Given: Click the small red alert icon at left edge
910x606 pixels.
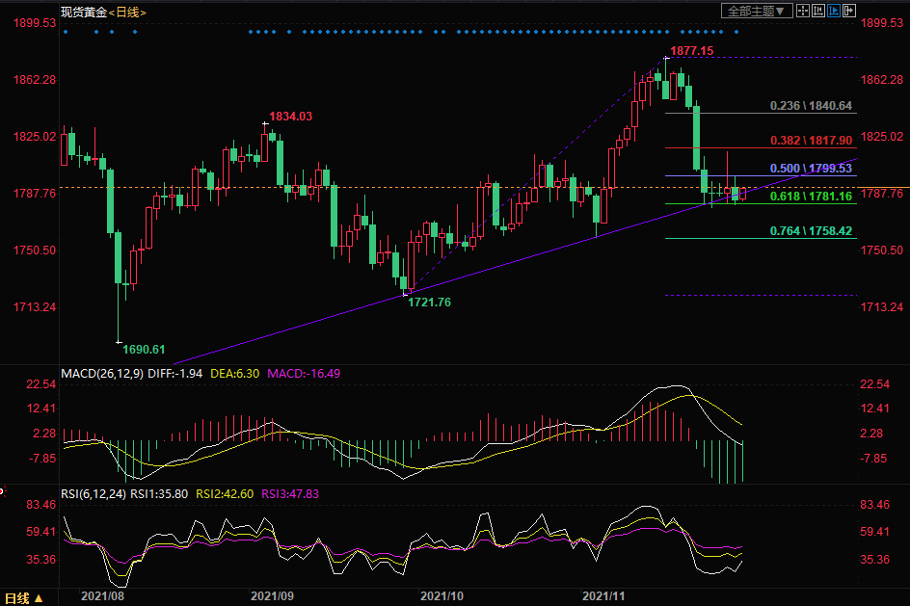Looking at the screenshot, I should pos(2,491).
